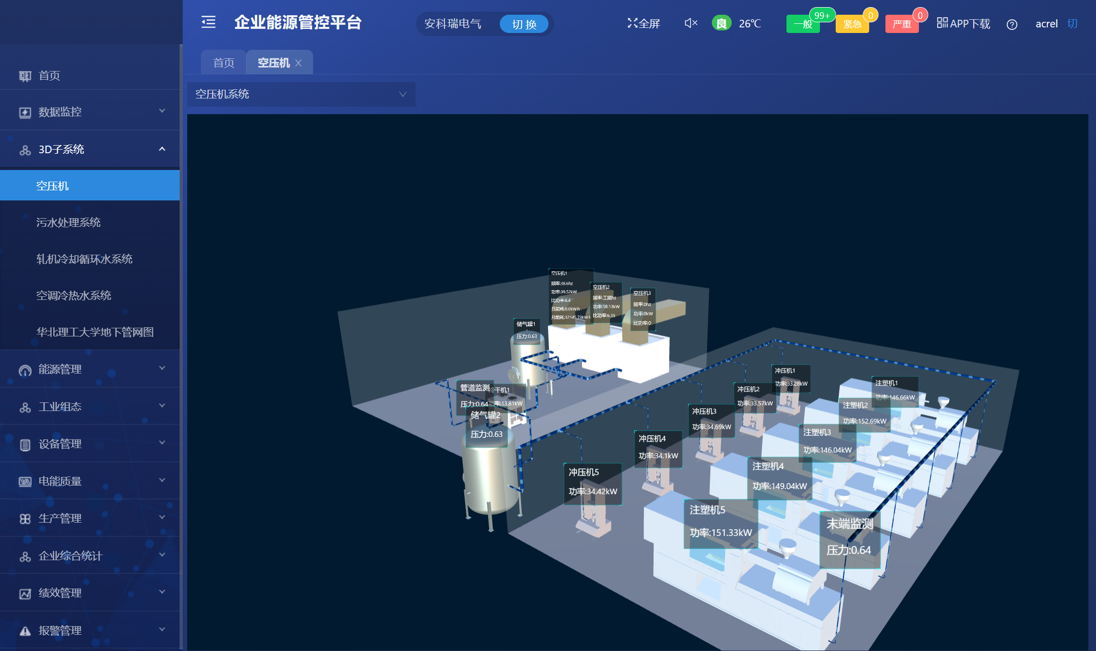Screen dimensions: 1096x651
Task: Open 华北理工大学地下管网图 menu item
Action: click(x=95, y=332)
